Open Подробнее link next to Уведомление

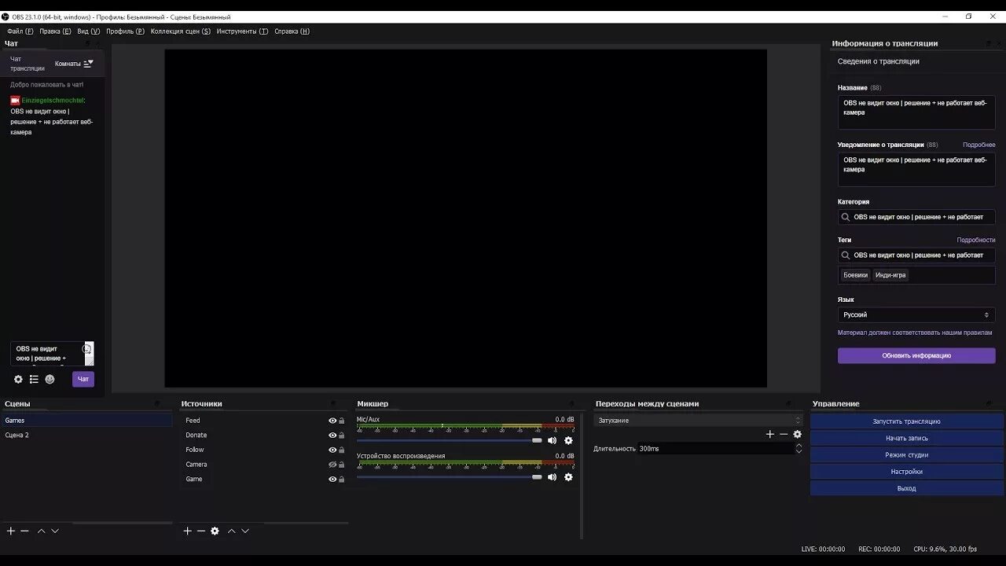tap(978, 145)
